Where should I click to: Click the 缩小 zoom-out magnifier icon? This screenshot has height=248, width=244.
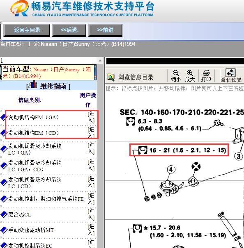[176, 73]
